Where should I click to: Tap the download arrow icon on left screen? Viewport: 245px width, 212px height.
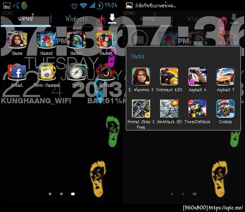112,19
